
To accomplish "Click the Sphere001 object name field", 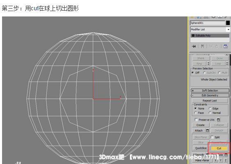I will (x=208, y=23).
